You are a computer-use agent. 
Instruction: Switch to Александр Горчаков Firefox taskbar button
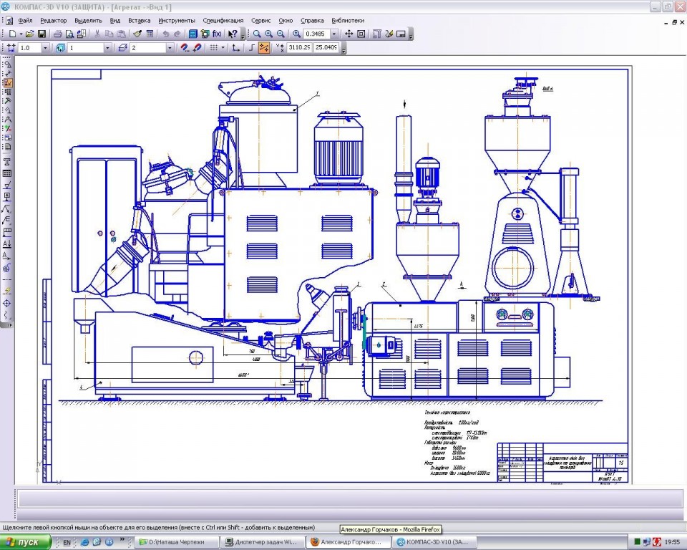coord(348,542)
